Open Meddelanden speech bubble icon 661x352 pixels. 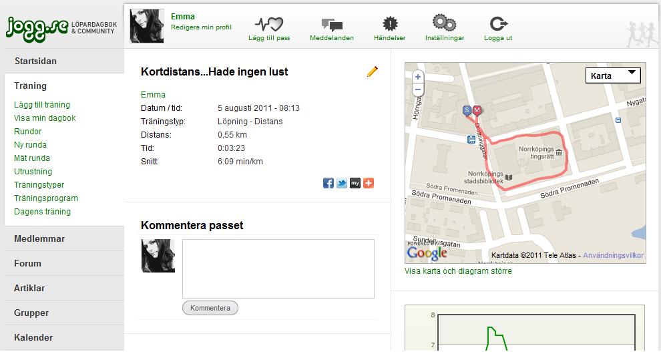332,25
